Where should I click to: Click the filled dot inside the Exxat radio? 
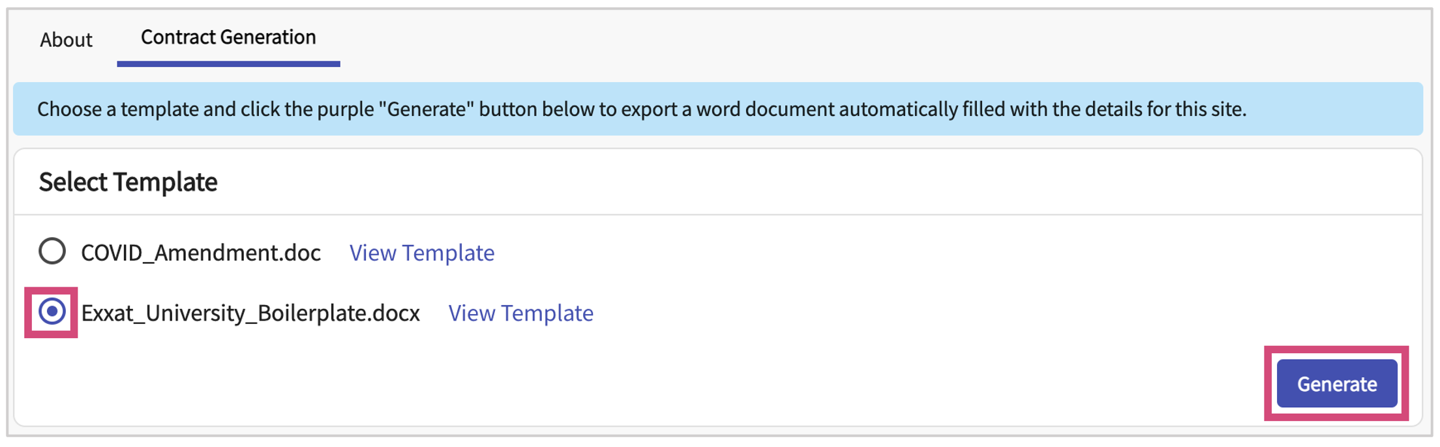52,311
